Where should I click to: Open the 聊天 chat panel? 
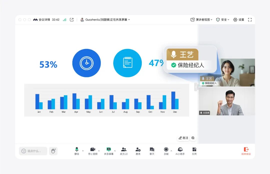[152, 150]
